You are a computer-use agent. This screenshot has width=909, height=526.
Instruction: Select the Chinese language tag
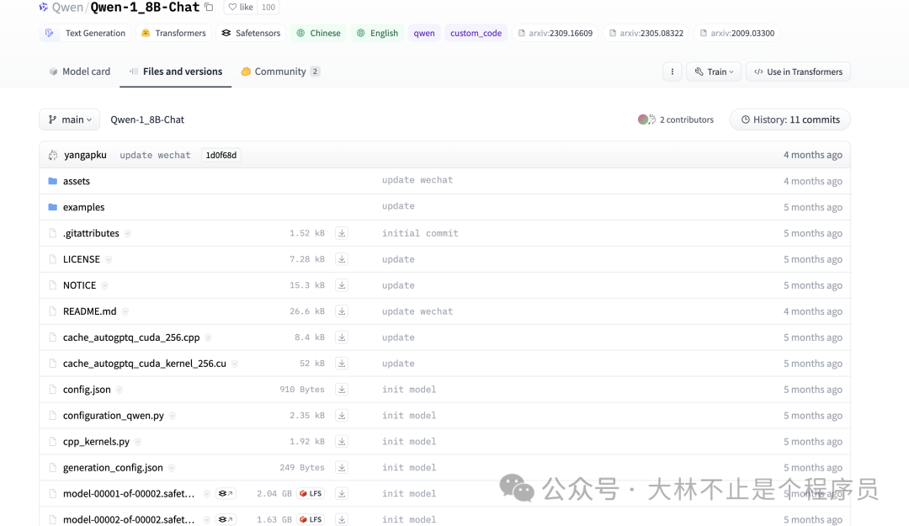[318, 33]
